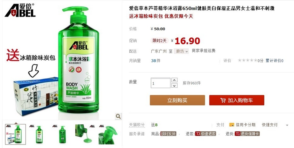Open the 累计评价 reviews link
294x148 pixels.
[x=274, y=61]
